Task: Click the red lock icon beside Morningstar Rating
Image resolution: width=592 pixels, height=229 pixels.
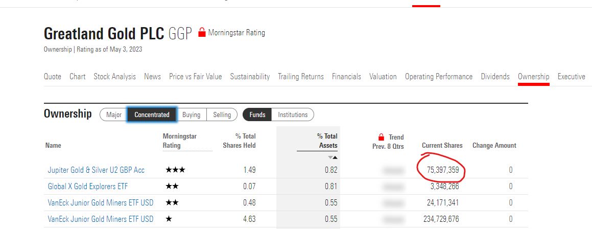Action: [x=202, y=33]
